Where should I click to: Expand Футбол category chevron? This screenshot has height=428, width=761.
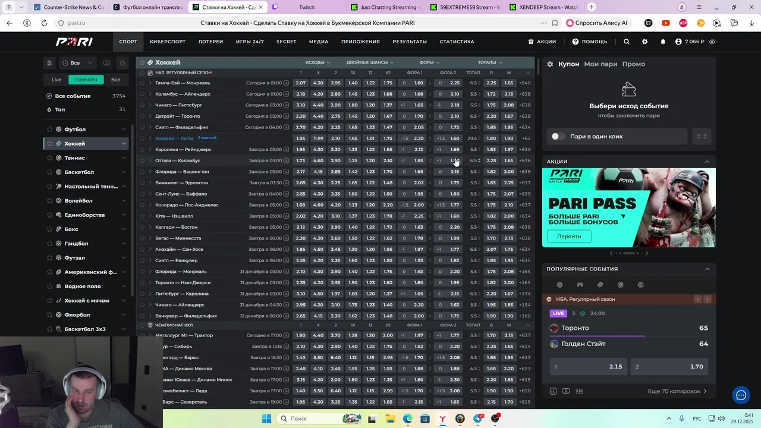pos(123,129)
